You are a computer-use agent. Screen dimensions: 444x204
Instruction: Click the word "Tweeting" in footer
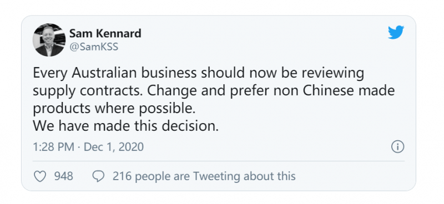(217, 176)
